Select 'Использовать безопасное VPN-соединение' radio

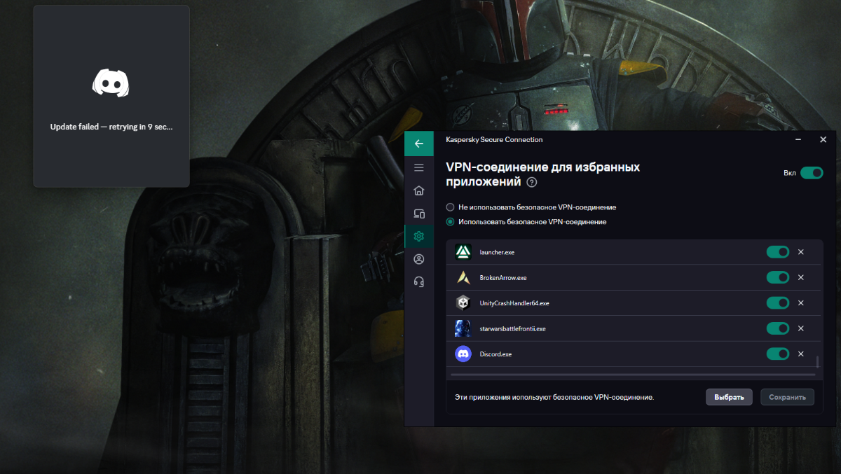450,222
